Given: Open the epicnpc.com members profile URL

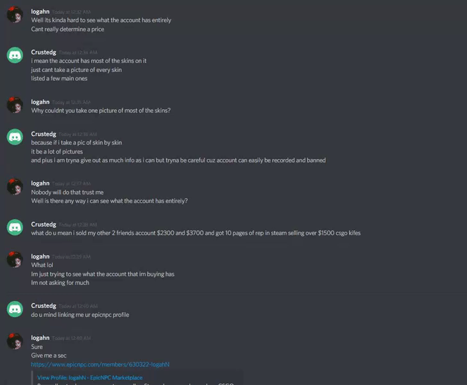Looking at the screenshot, I should pos(100,364).
